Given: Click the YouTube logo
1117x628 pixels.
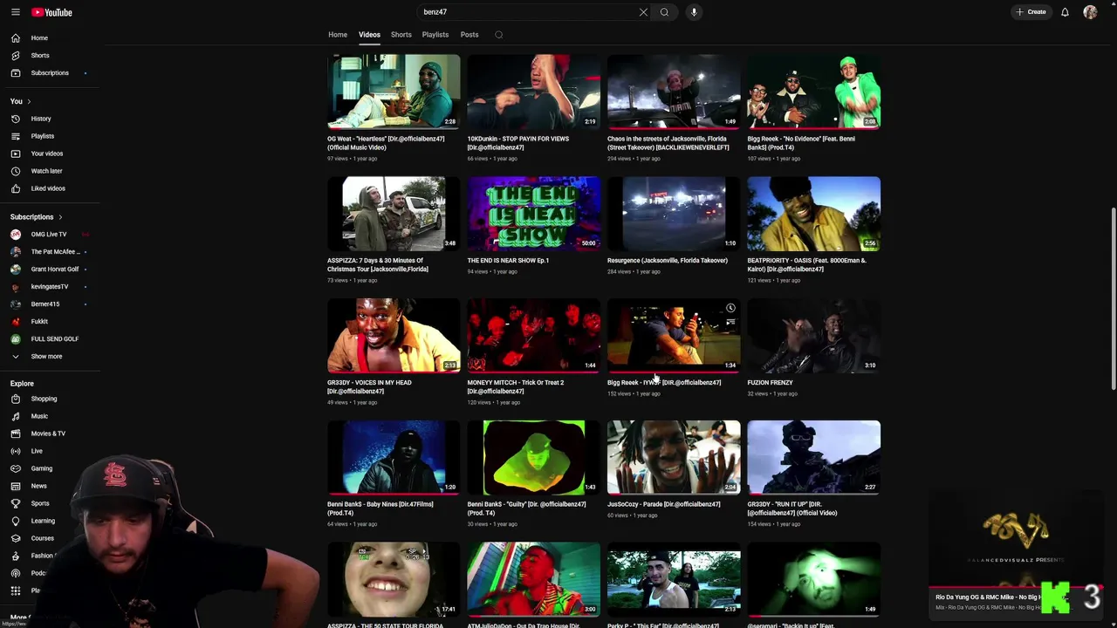Looking at the screenshot, I should point(52,12).
